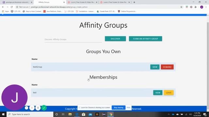Click the taskbar clock and date

(x=197, y=114)
